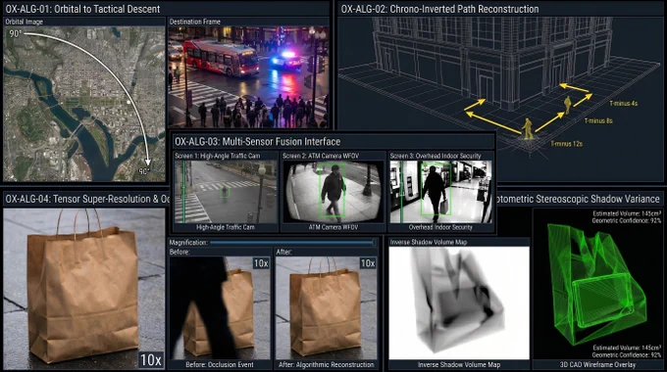Select the High-Angle Traffic Cam feed
The image size is (667, 372).
226,192
